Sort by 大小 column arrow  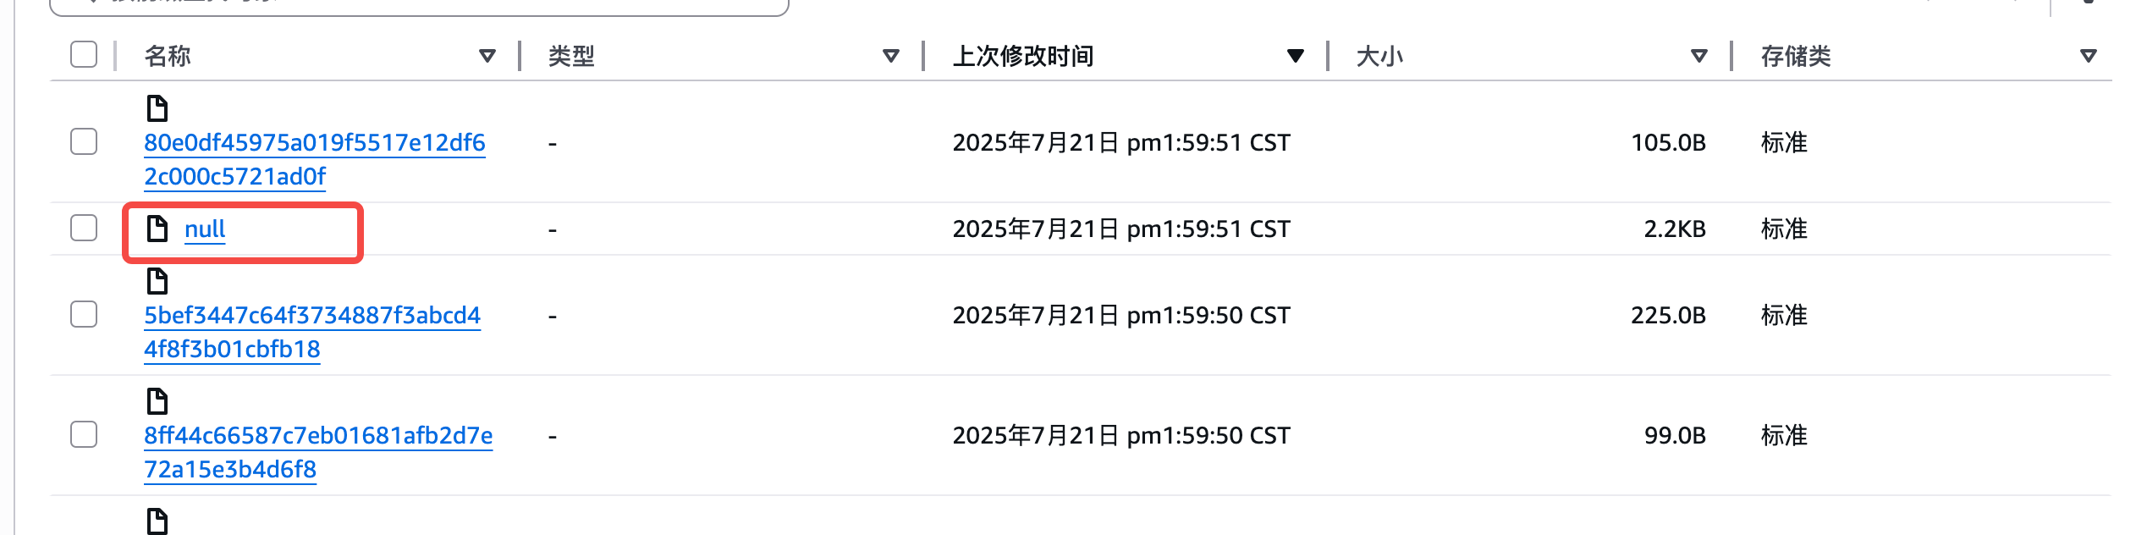(1698, 56)
